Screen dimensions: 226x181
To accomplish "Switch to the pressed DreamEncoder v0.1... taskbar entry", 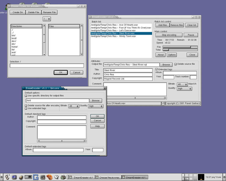I will [x=135, y=177].
